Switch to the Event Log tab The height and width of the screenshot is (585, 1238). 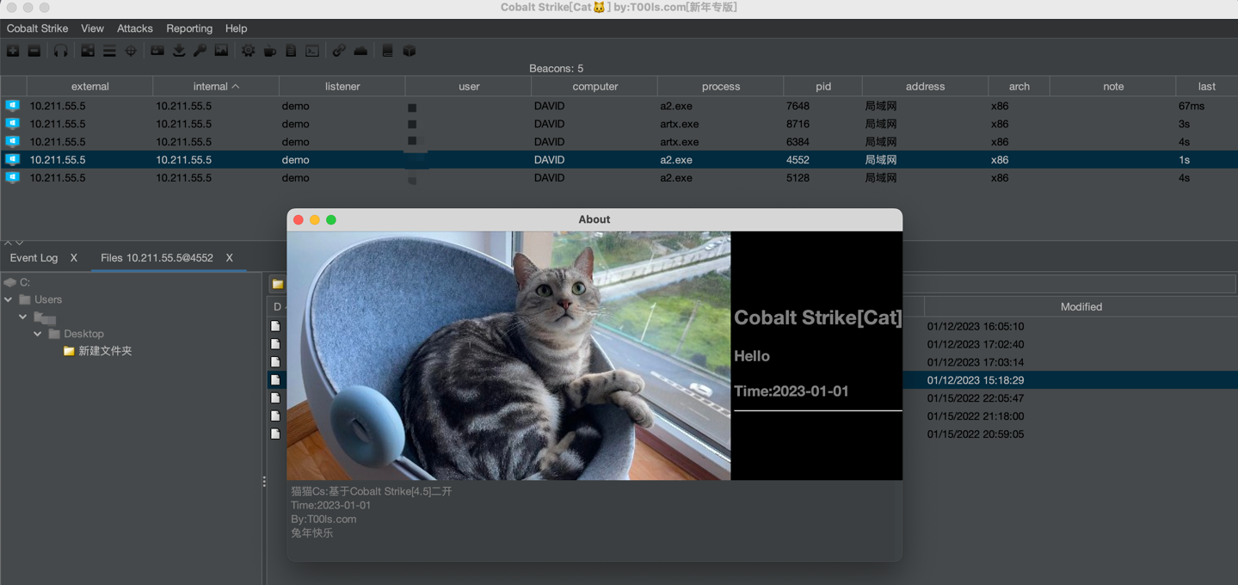tap(34, 257)
